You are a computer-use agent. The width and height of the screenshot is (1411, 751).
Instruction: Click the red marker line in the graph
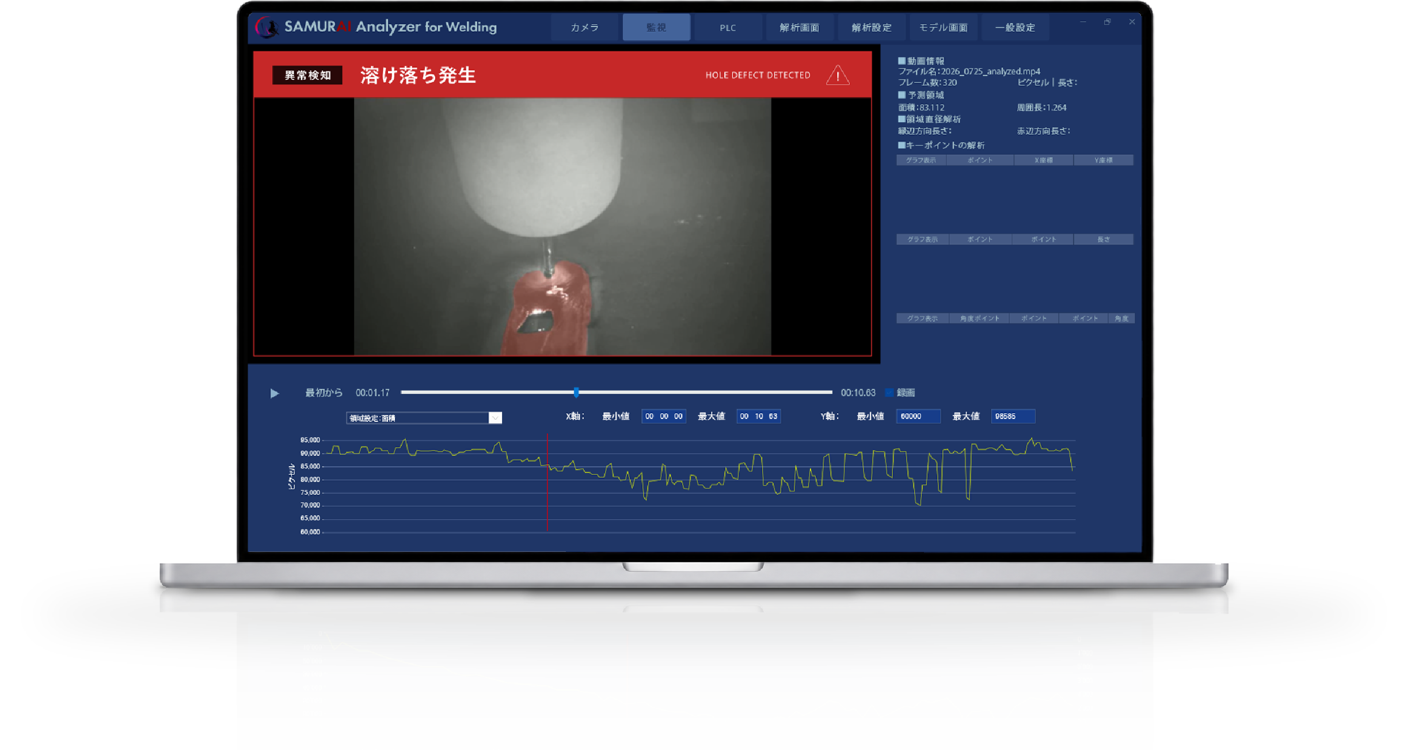click(x=547, y=483)
